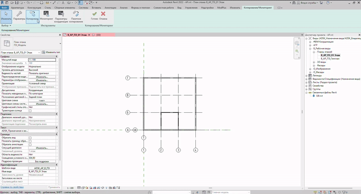This screenshot has height=194, width=361.
Task: Collapse Планы этажей node
Action: click(x=314, y=52)
